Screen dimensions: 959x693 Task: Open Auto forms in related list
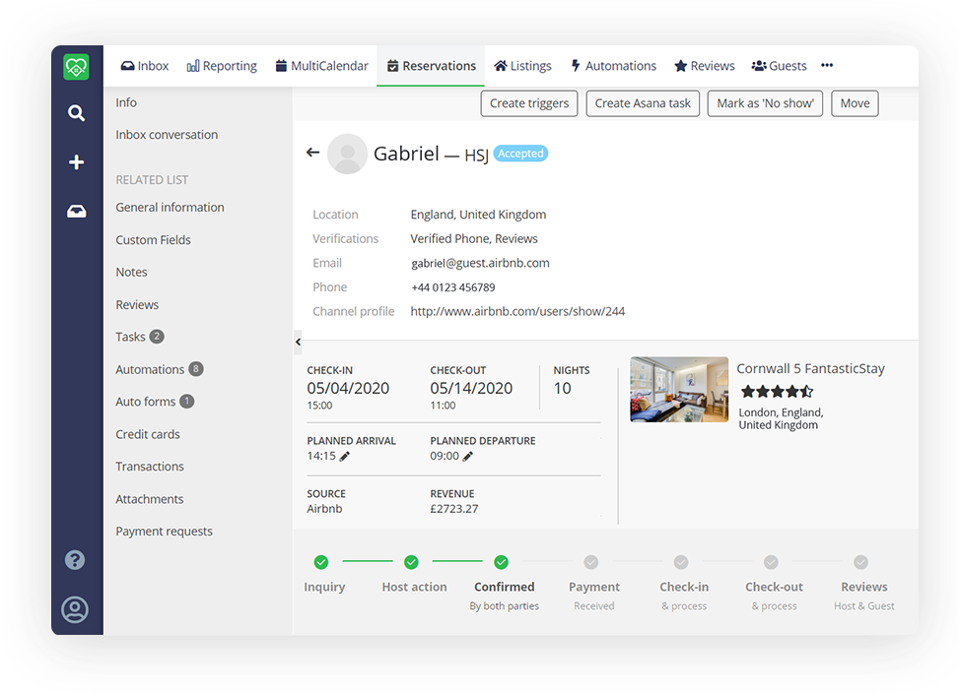(x=155, y=402)
